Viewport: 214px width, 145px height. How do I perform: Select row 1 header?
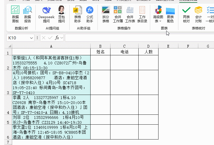(x=8, y=52)
